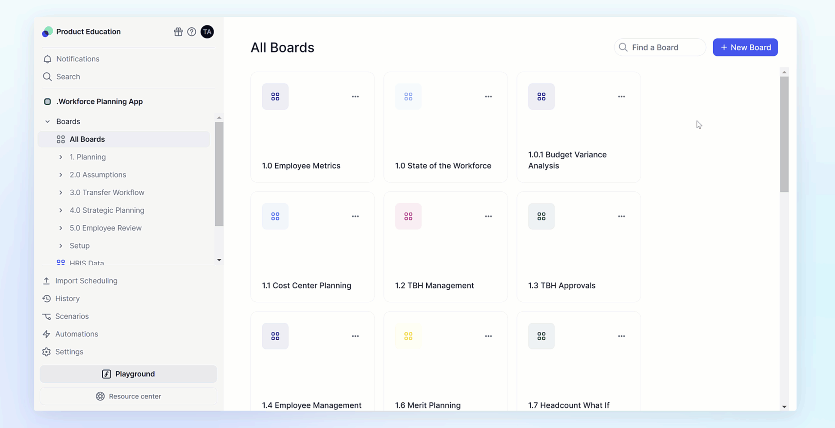Open the 1.0.1 Budget Variance Analysis board icon
This screenshot has width=835, height=428.
541,97
